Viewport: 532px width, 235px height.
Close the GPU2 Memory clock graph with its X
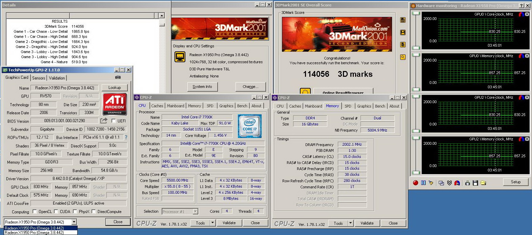tap(527, 139)
